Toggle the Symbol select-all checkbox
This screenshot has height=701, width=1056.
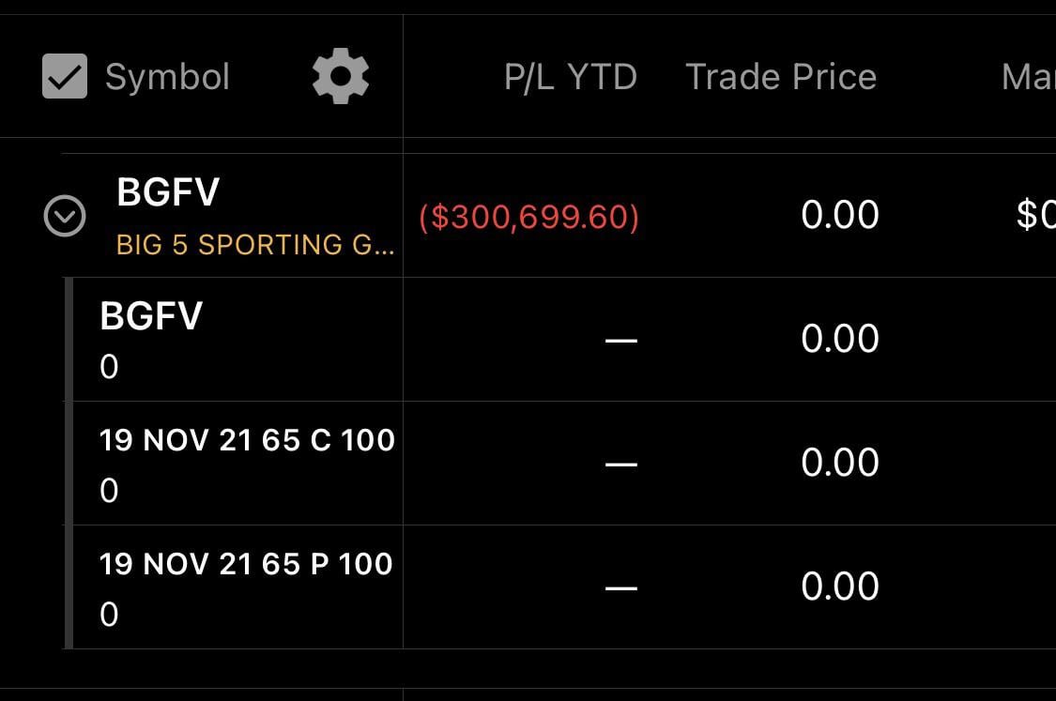click(65, 76)
